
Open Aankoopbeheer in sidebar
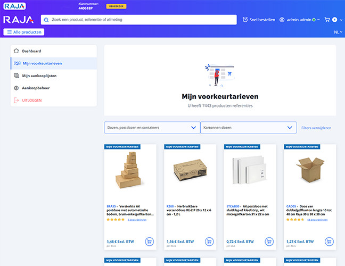54,88
